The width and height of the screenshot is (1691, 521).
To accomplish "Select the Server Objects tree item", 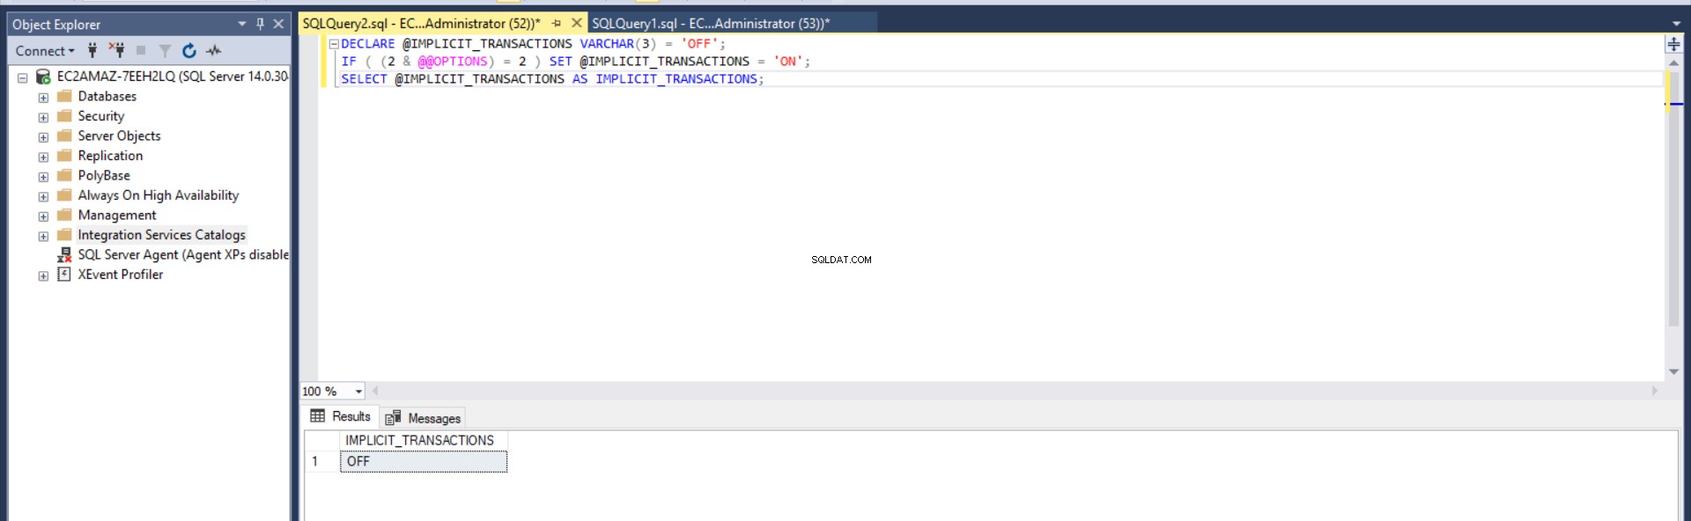I will pyautogui.click(x=119, y=136).
